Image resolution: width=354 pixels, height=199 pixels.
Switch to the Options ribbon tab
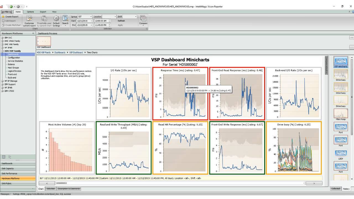(30, 12)
